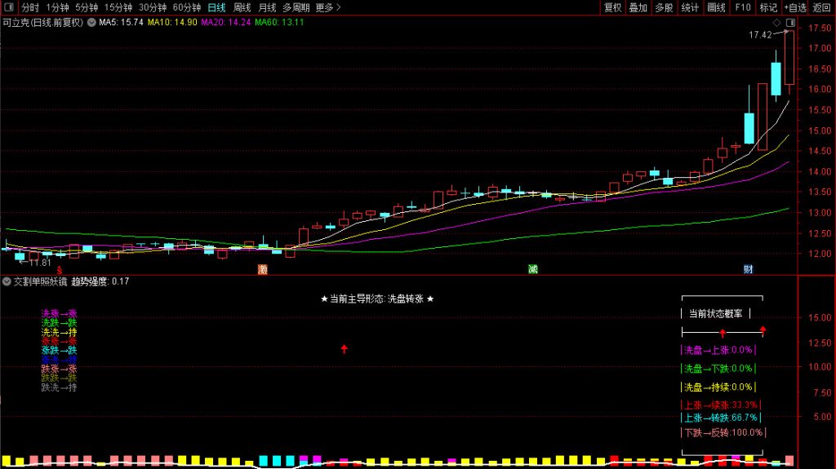Viewport: 836px width, 469px height.
Task: Select the 60分钟 period tab
Action: [x=187, y=7]
